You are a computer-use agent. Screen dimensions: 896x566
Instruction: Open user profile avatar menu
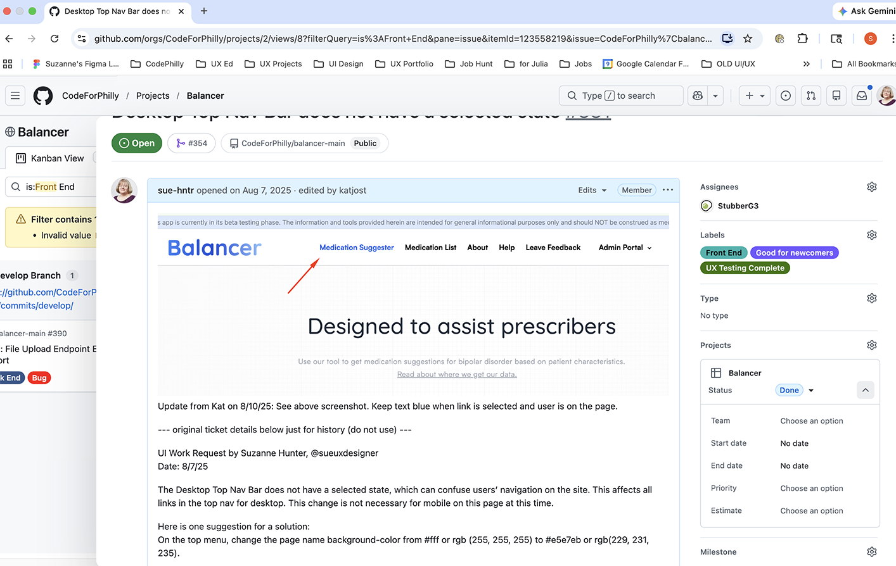point(886,96)
